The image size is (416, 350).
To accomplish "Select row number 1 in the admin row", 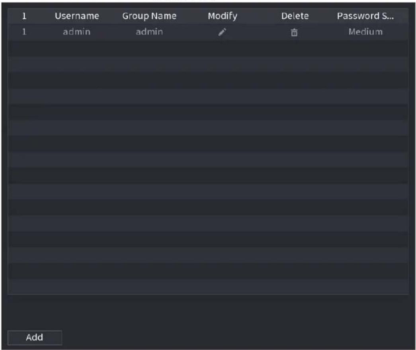I will 24,32.
